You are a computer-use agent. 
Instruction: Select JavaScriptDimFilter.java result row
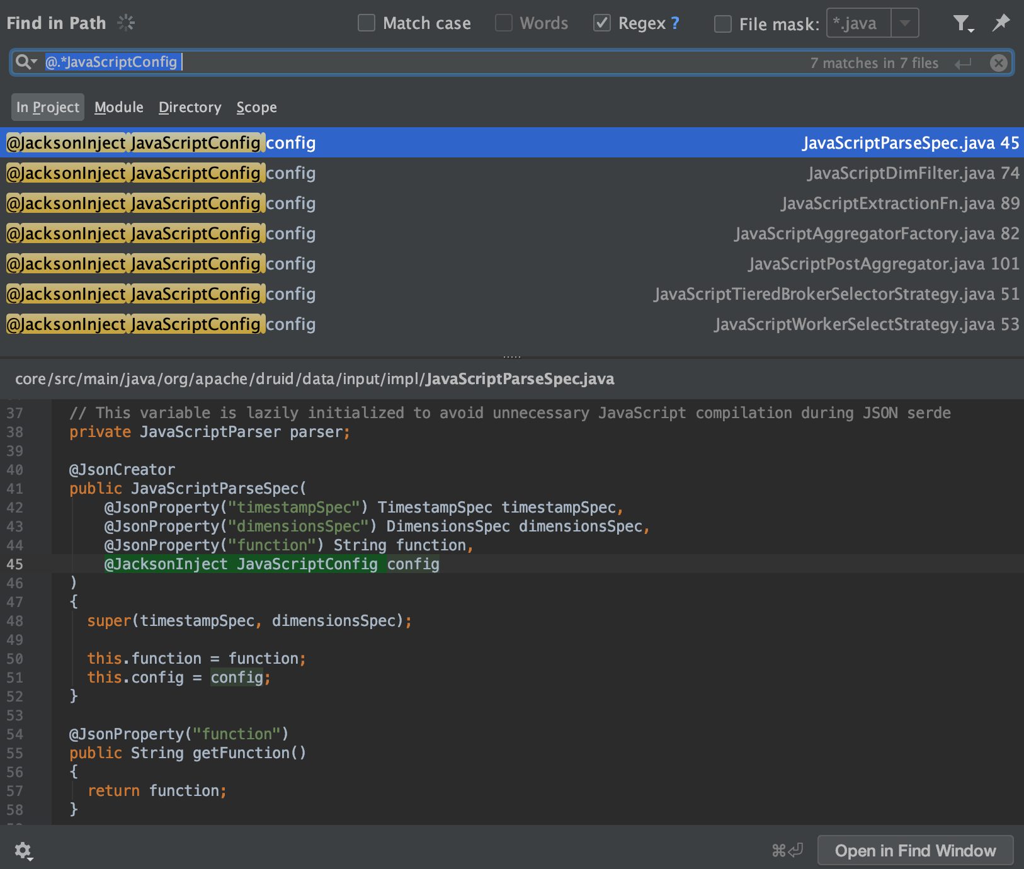coord(511,173)
